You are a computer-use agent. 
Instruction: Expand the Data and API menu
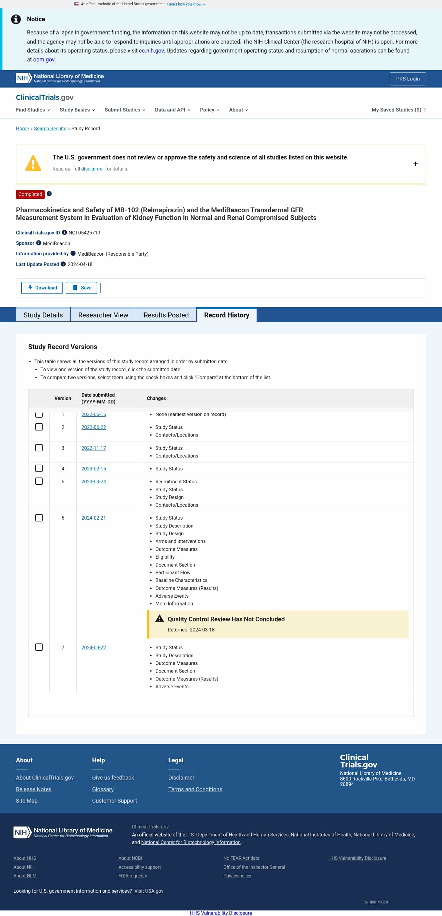[172, 110]
